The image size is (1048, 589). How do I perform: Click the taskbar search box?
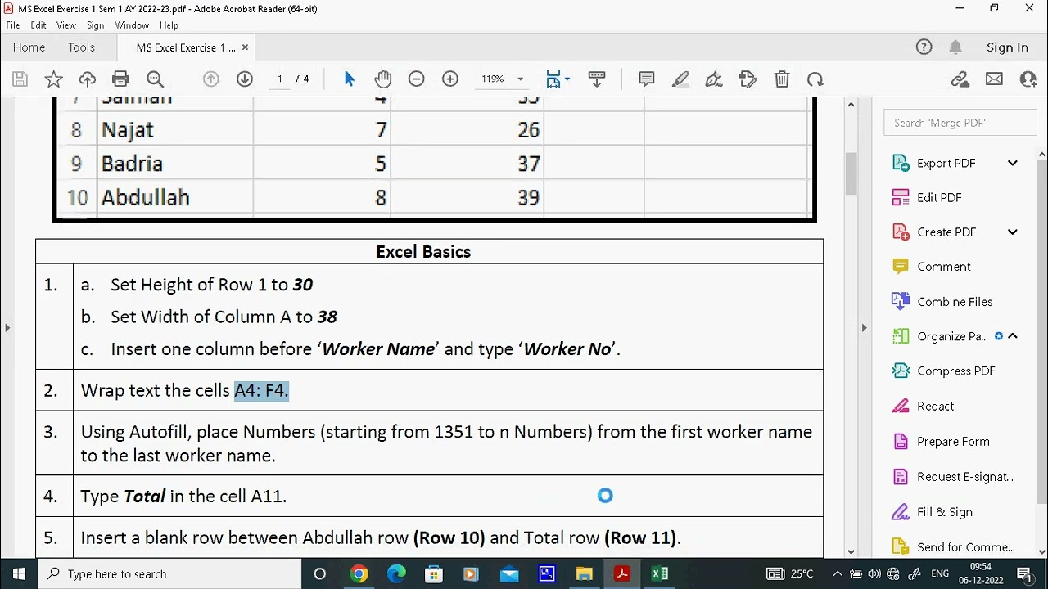click(169, 573)
